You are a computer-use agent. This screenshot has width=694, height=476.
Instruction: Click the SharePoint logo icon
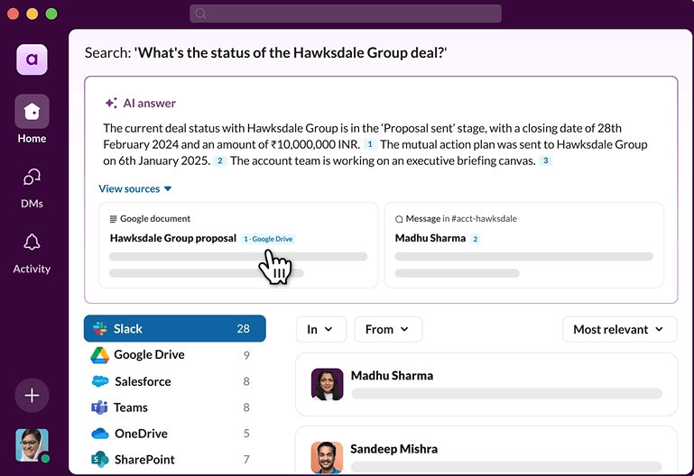coord(100,459)
